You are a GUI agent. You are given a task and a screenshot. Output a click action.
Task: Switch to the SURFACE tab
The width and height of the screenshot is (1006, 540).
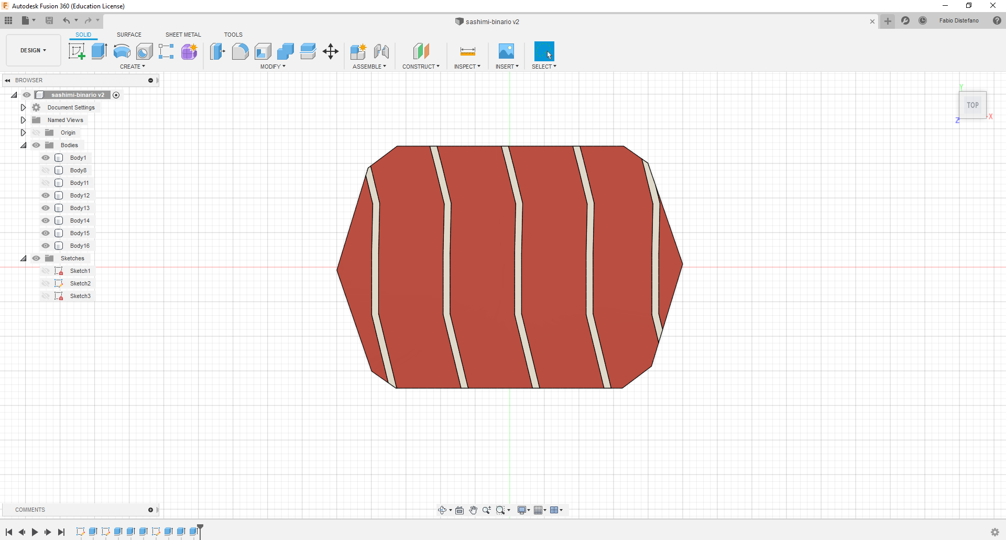129,35
